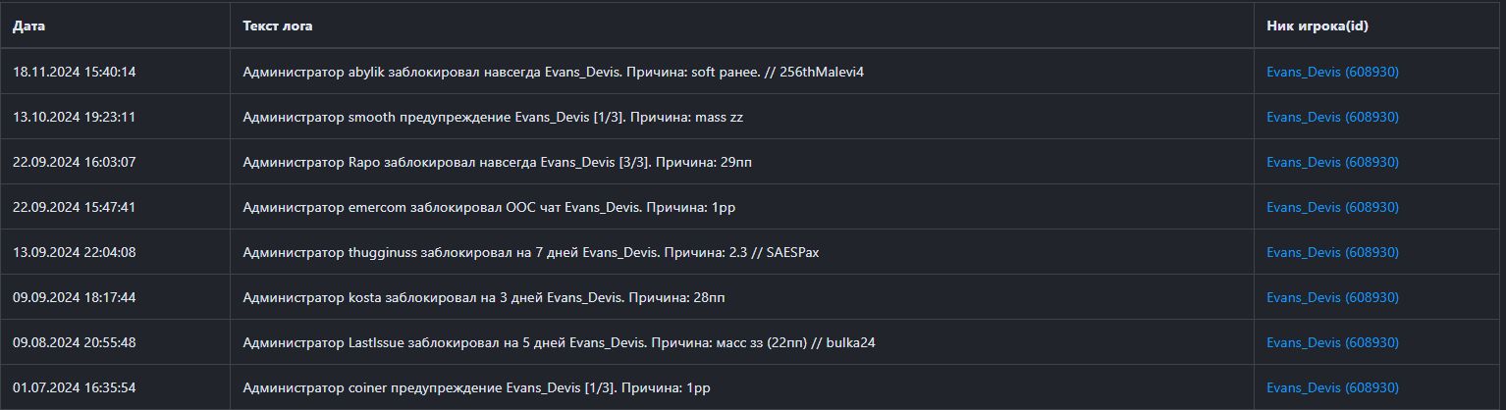Click the "Дата" column header

click(x=28, y=26)
